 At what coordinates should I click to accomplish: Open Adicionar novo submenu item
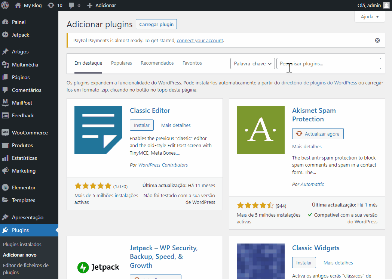(20, 255)
